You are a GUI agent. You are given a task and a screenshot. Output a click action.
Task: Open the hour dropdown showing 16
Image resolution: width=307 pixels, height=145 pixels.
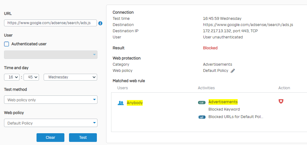point(12,77)
